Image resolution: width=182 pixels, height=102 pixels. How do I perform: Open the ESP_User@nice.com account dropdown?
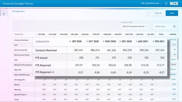(151, 3)
